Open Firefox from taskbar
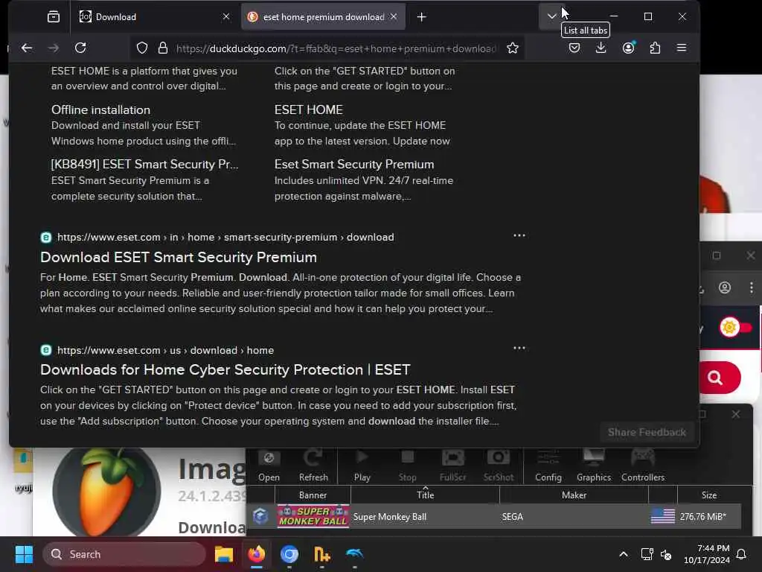 coord(257,554)
